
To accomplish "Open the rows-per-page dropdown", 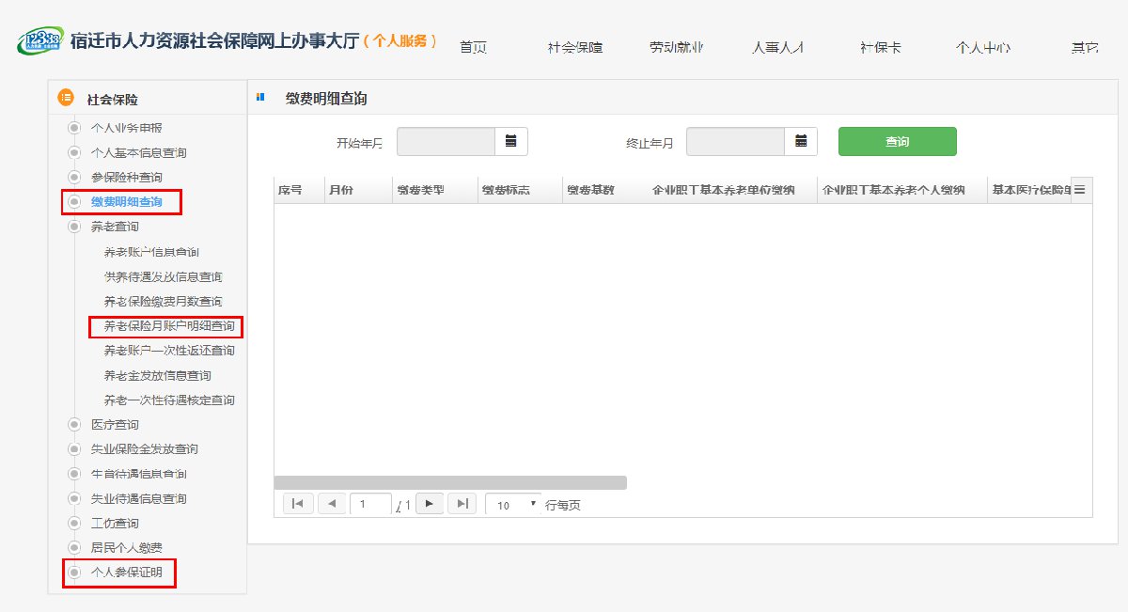I will [513, 505].
